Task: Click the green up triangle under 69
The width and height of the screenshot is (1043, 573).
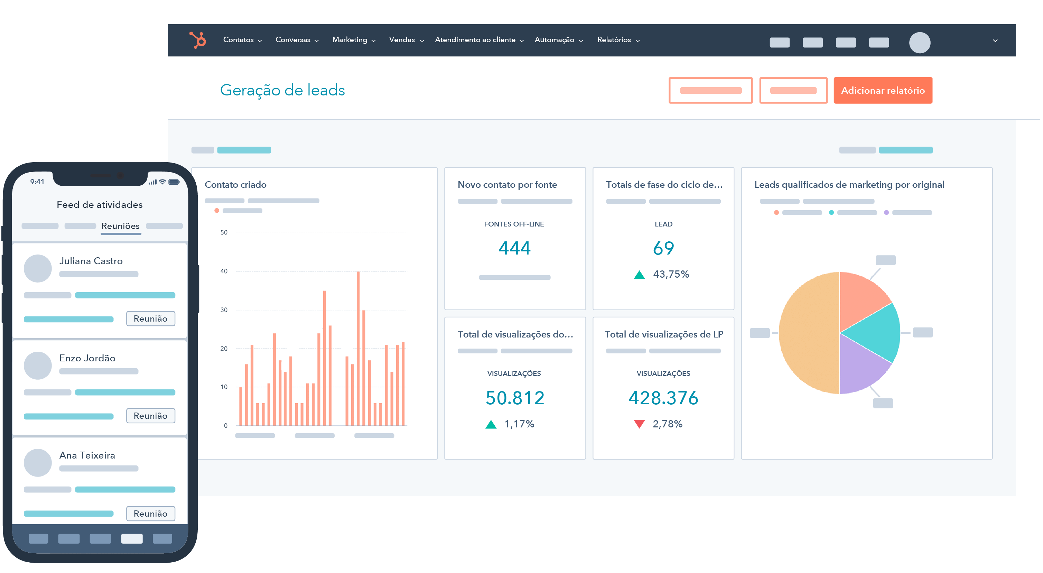Action: [x=639, y=275]
